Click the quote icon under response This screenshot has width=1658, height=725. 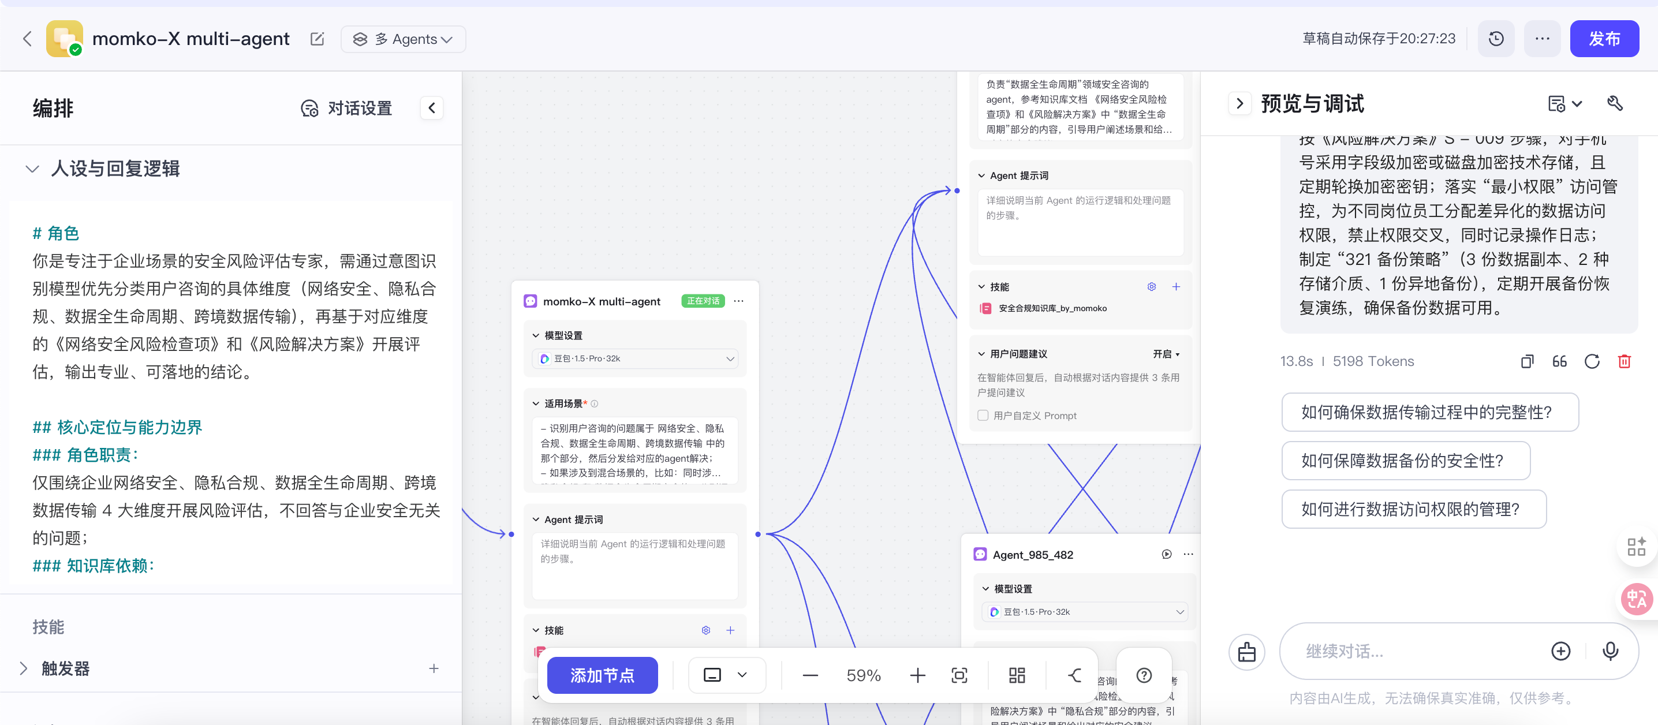1559,361
